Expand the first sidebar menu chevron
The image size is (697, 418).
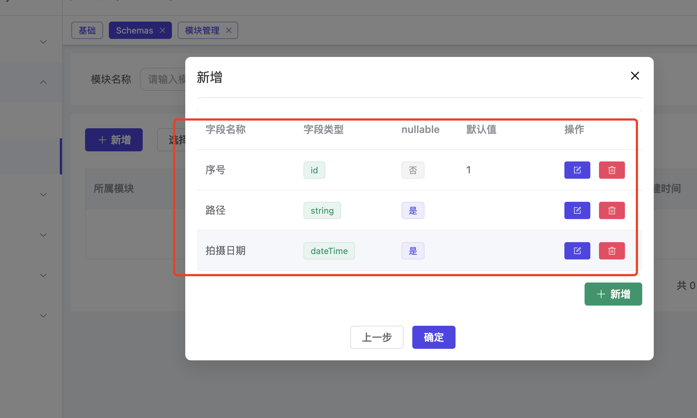pyautogui.click(x=43, y=42)
